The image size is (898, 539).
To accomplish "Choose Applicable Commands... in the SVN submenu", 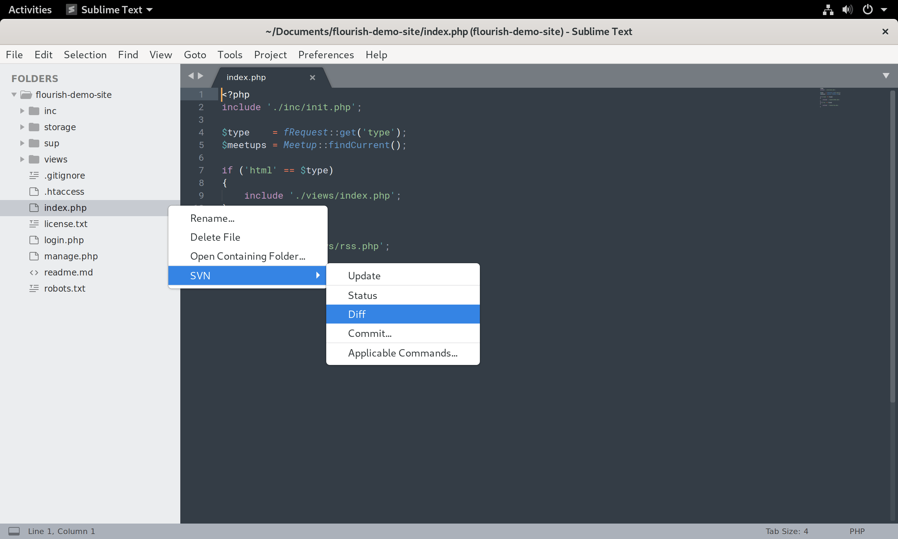I will point(403,353).
